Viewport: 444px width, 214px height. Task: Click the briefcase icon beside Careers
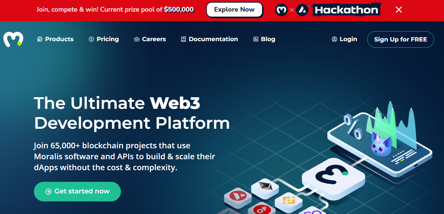136,39
